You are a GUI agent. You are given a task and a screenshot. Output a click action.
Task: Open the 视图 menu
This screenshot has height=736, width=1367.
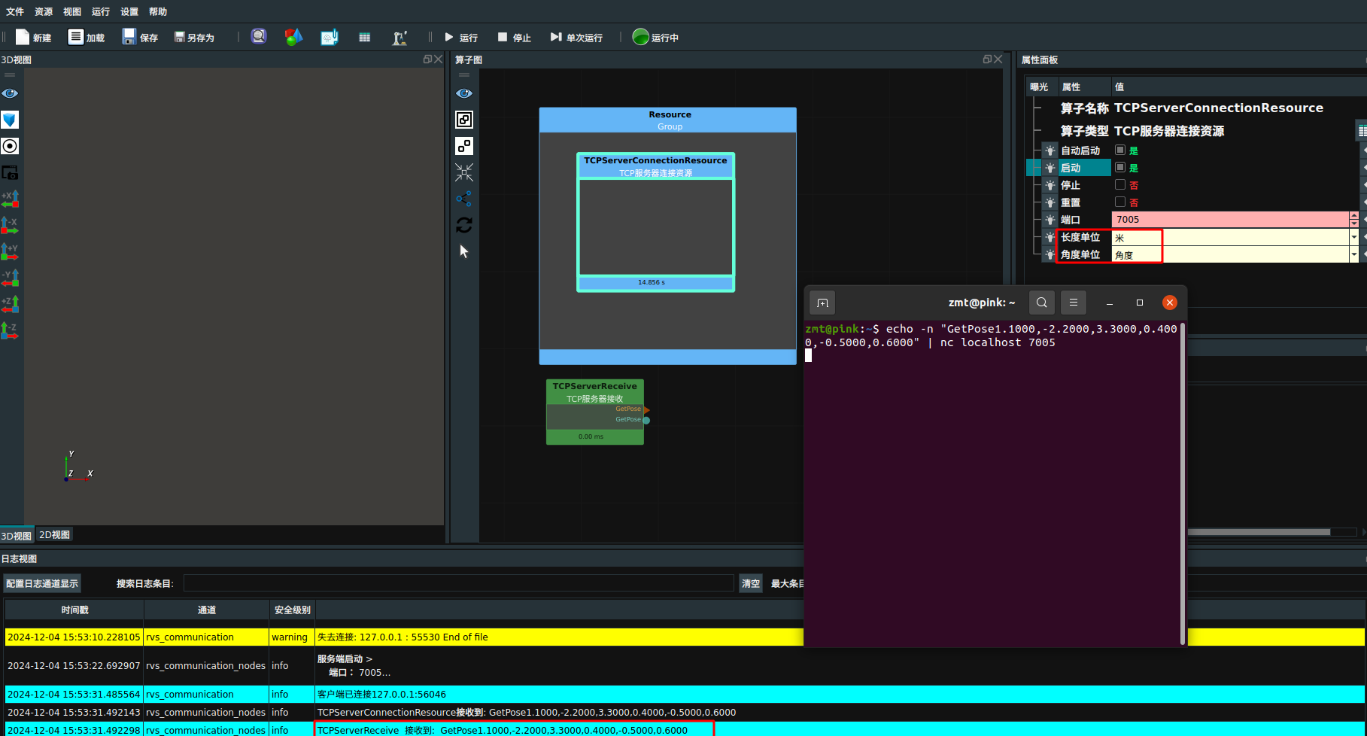click(x=72, y=11)
